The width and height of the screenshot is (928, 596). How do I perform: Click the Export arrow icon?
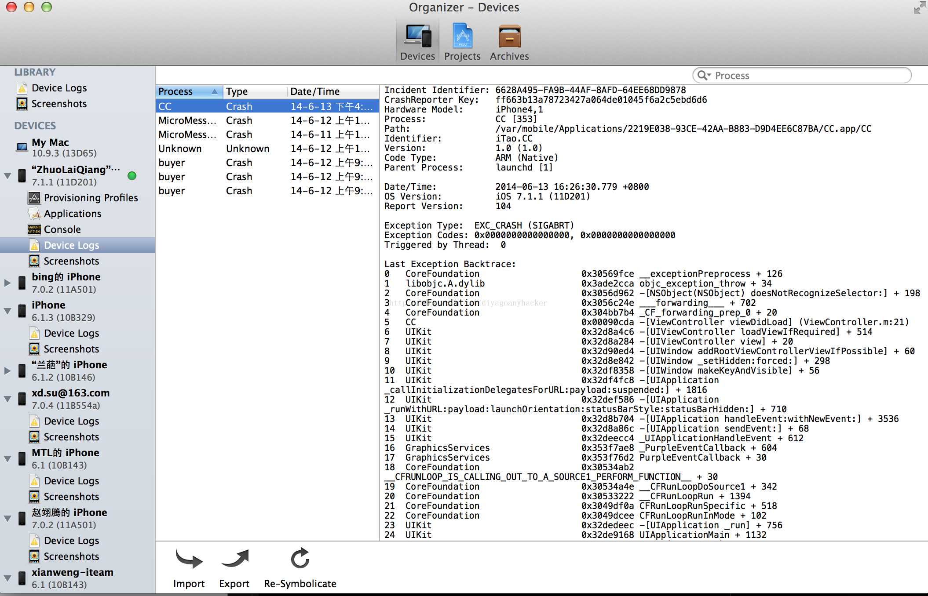(x=234, y=559)
